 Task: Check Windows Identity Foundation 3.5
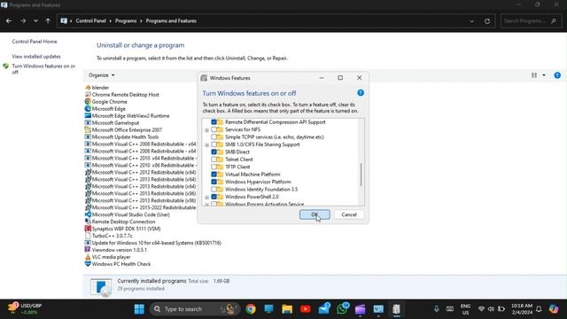(x=214, y=189)
